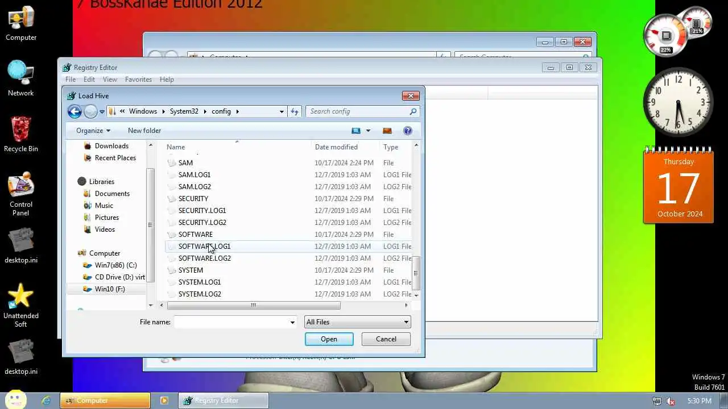Select Recent Places in the navigation pane
Image resolution: width=728 pixels, height=409 pixels.
pos(115,158)
